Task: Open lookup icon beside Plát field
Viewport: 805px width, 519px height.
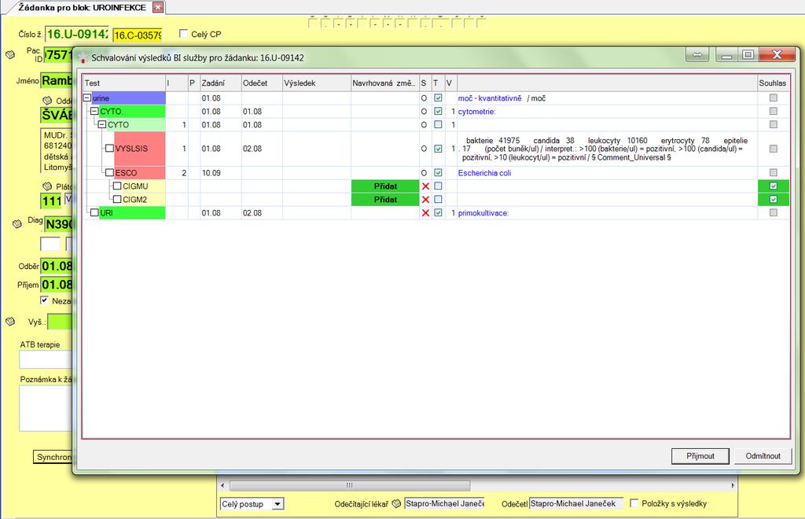Action: [x=47, y=186]
